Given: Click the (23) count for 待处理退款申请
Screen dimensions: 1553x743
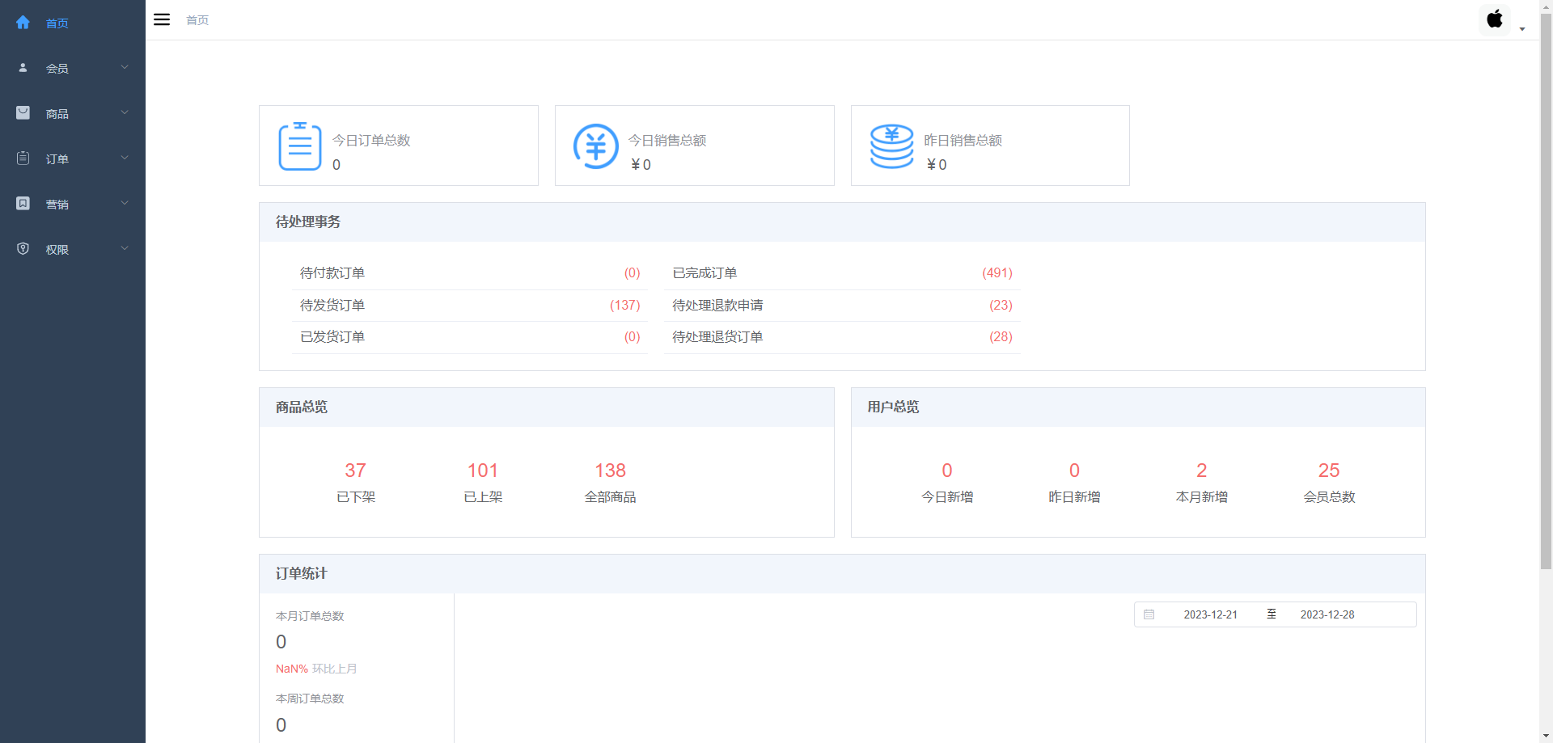Looking at the screenshot, I should pyautogui.click(x=1001, y=306).
